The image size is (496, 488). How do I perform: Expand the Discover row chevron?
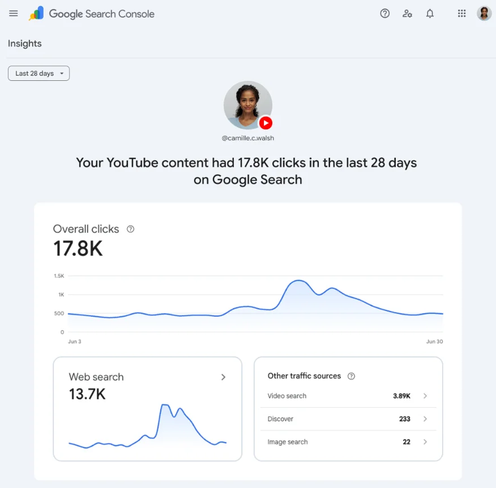tap(425, 419)
